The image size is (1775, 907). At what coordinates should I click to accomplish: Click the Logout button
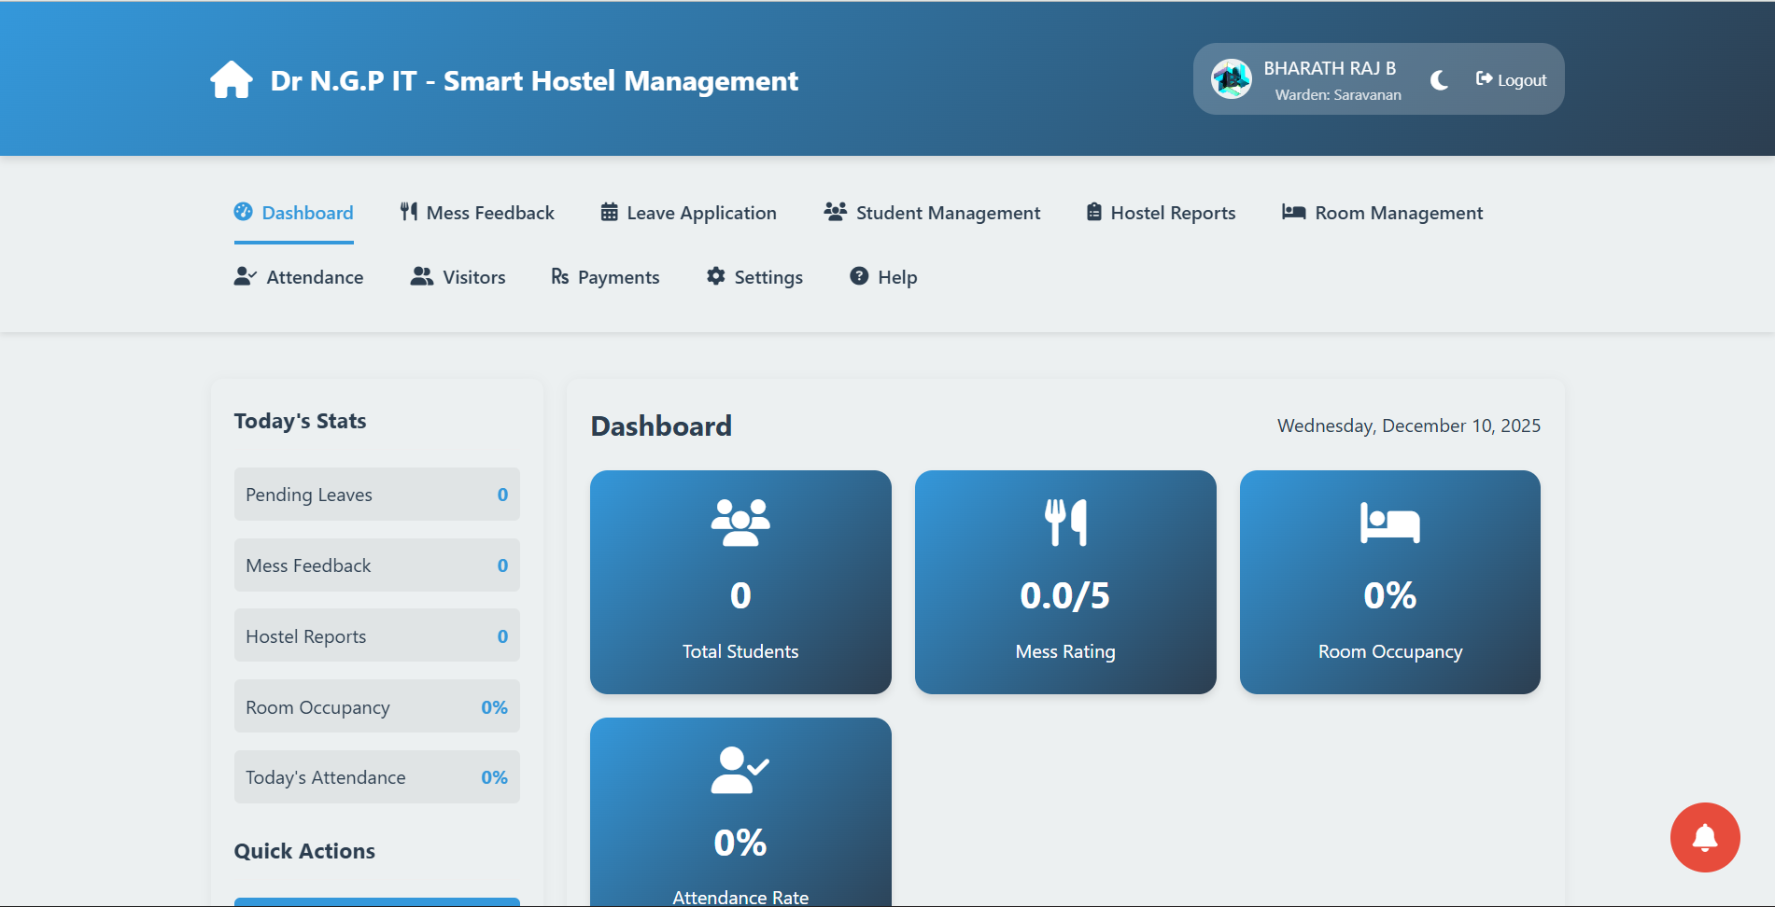pyautogui.click(x=1511, y=79)
